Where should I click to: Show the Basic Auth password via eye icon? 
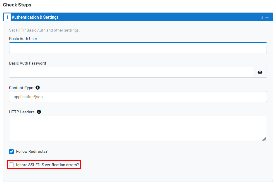click(x=260, y=72)
